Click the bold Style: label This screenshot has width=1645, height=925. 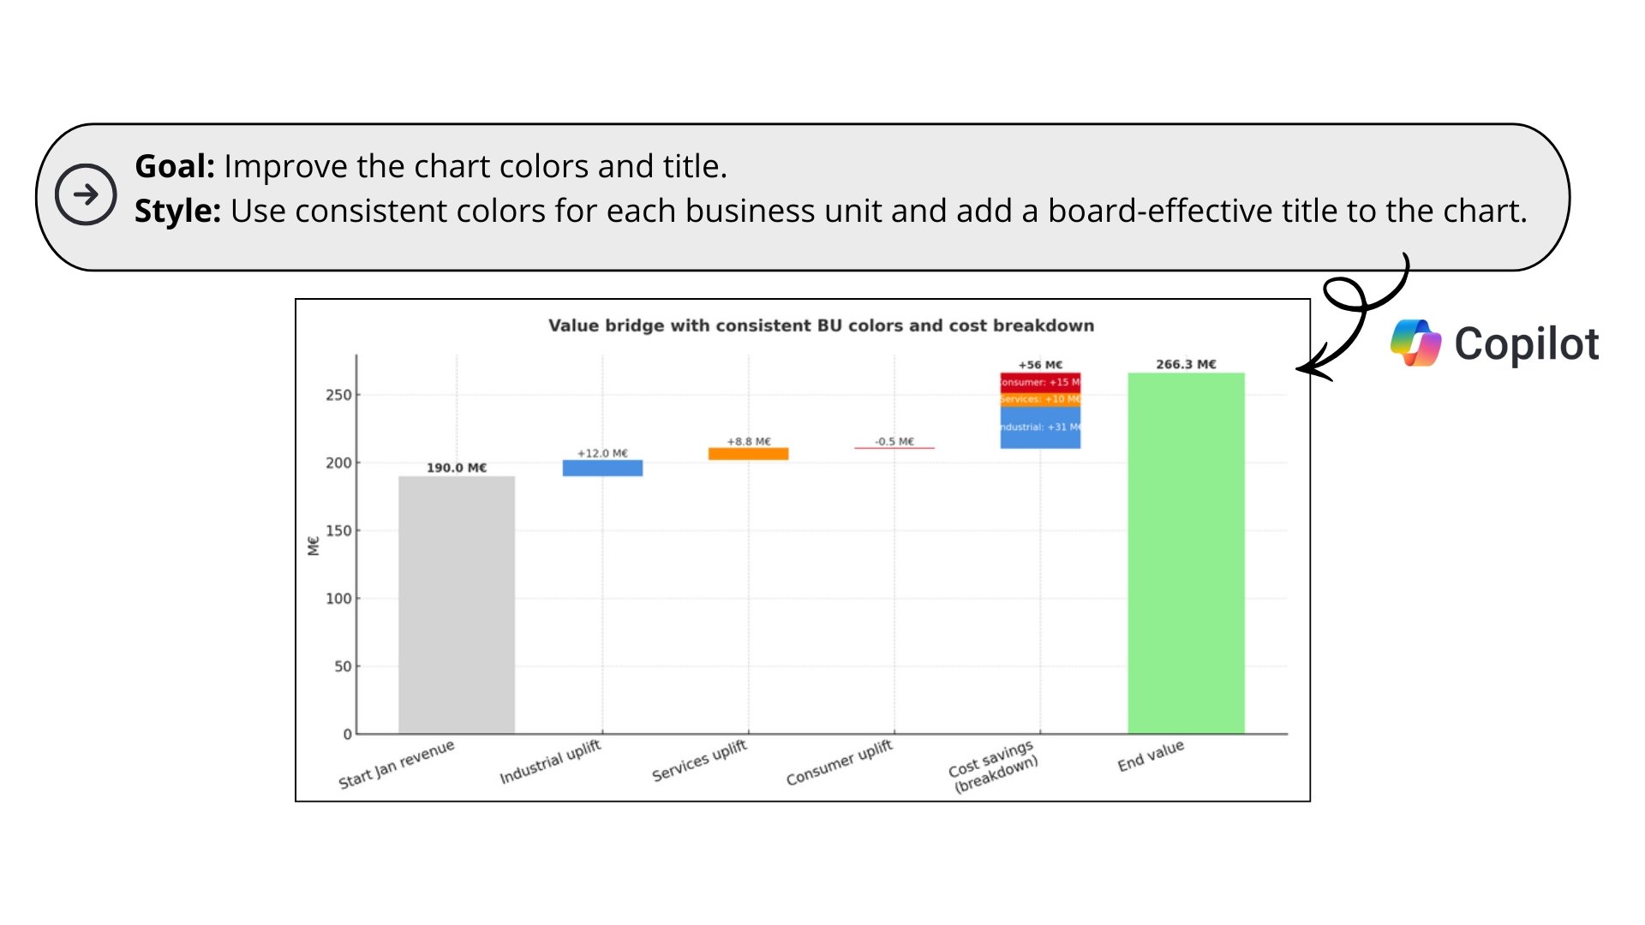coord(178,211)
